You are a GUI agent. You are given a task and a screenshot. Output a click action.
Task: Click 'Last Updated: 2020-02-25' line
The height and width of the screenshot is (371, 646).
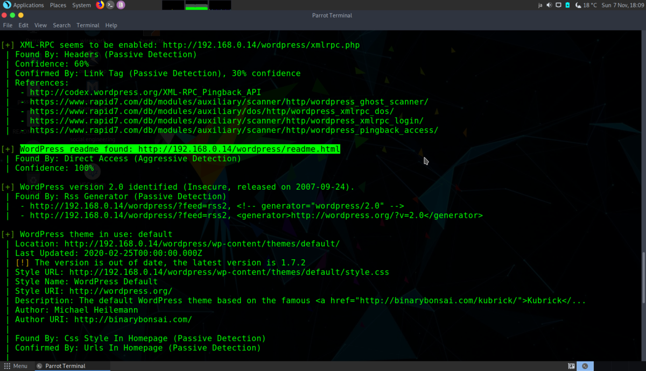pos(108,253)
